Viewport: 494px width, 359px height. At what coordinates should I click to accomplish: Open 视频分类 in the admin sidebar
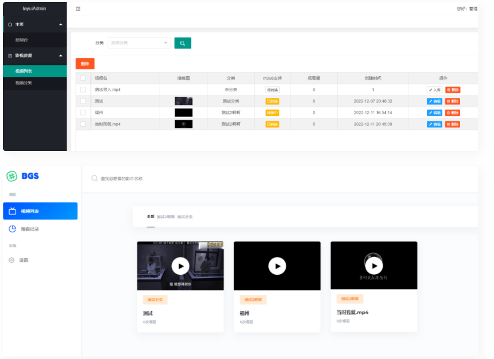pyautogui.click(x=24, y=83)
